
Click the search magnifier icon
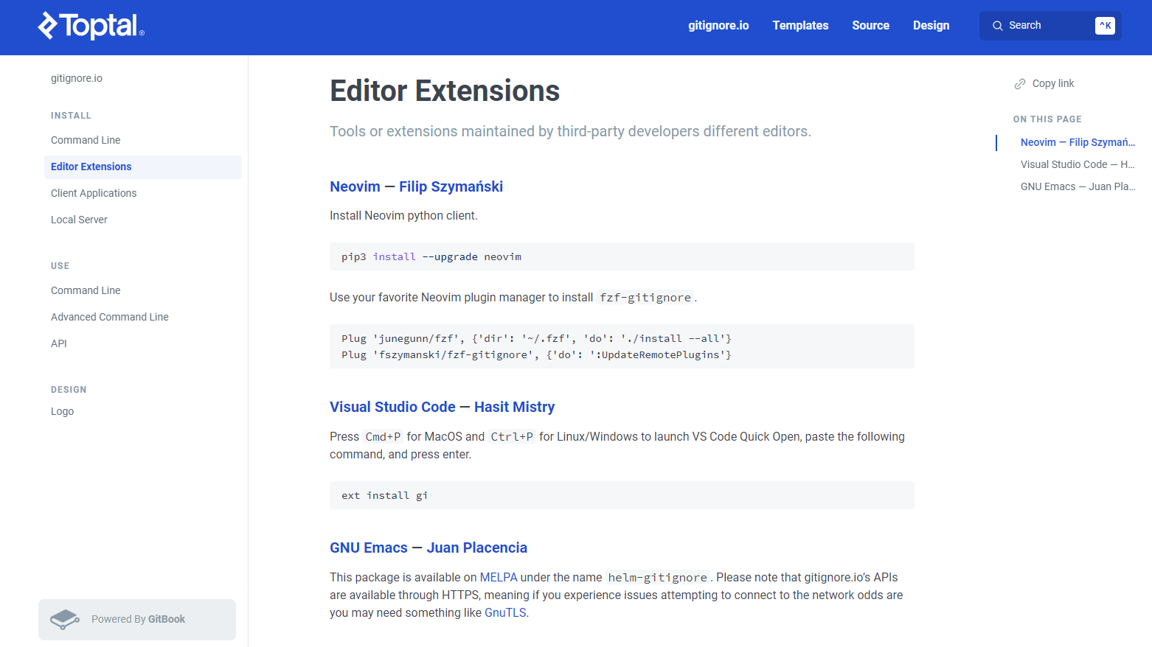click(998, 26)
